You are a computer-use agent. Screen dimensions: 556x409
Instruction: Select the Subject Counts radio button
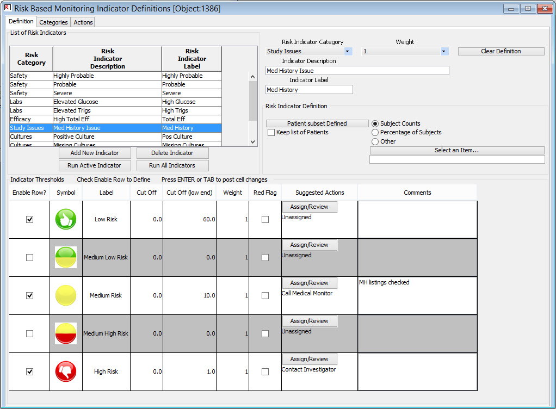(375, 123)
